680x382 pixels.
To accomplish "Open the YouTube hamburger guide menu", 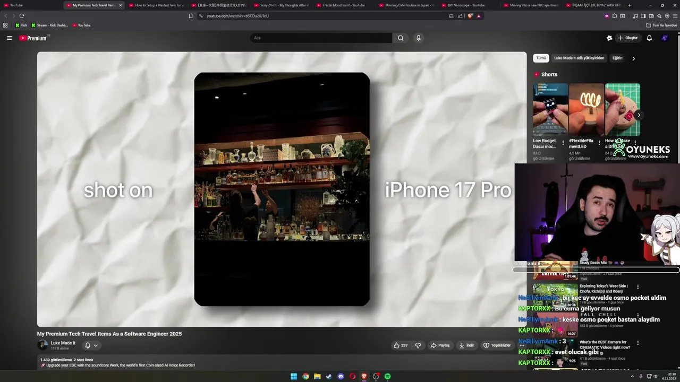I will coord(9,38).
